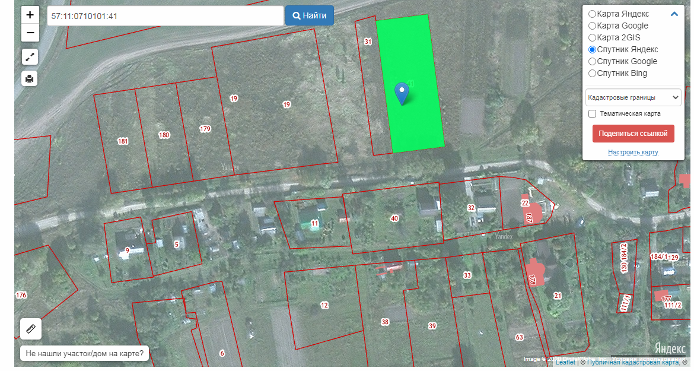The width and height of the screenshot is (694, 371).
Task: Zoom out of the map
Action: point(30,33)
